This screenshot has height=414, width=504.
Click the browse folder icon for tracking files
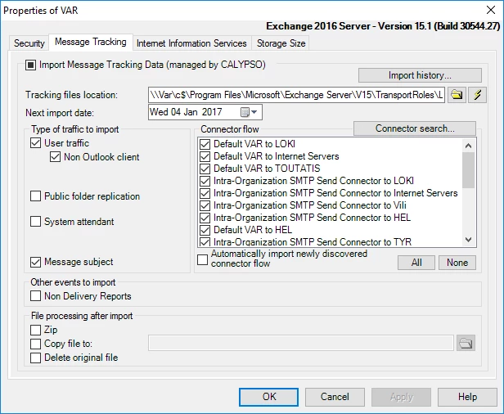(x=457, y=95)
